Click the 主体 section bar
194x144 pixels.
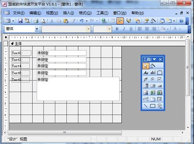[97, 44]
